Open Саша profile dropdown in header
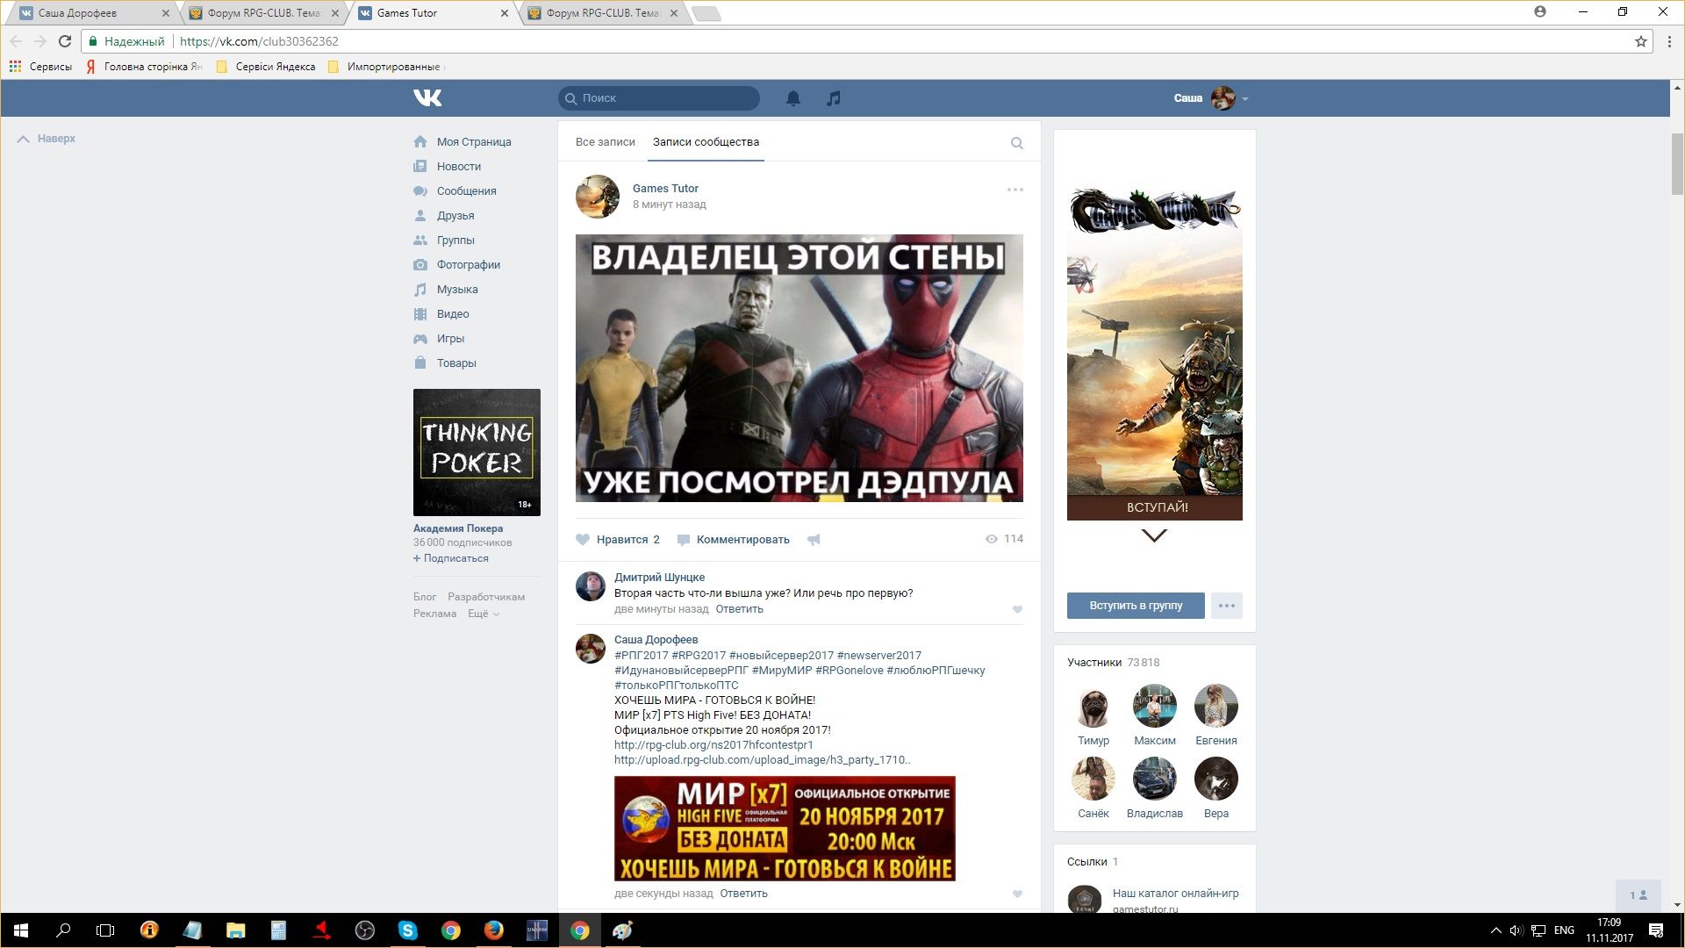The height and width of the screenshot is (948, 1685). click(x=1211, y=98)
